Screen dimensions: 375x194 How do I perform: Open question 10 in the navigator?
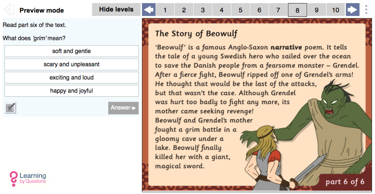(x=336, y=10)
